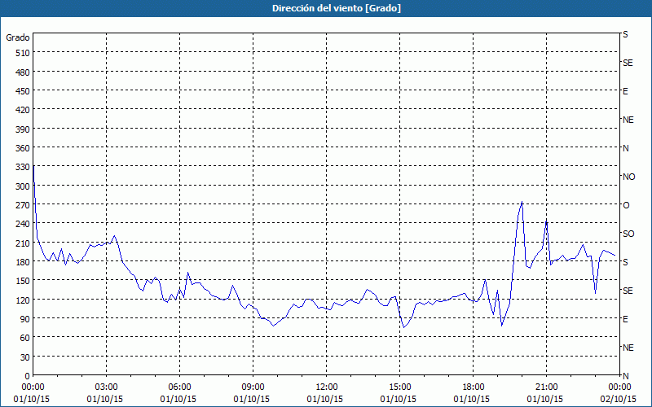Select the "NE" compass label beside 390
Viewport: 652px width, 407px height.
(628, 120)
